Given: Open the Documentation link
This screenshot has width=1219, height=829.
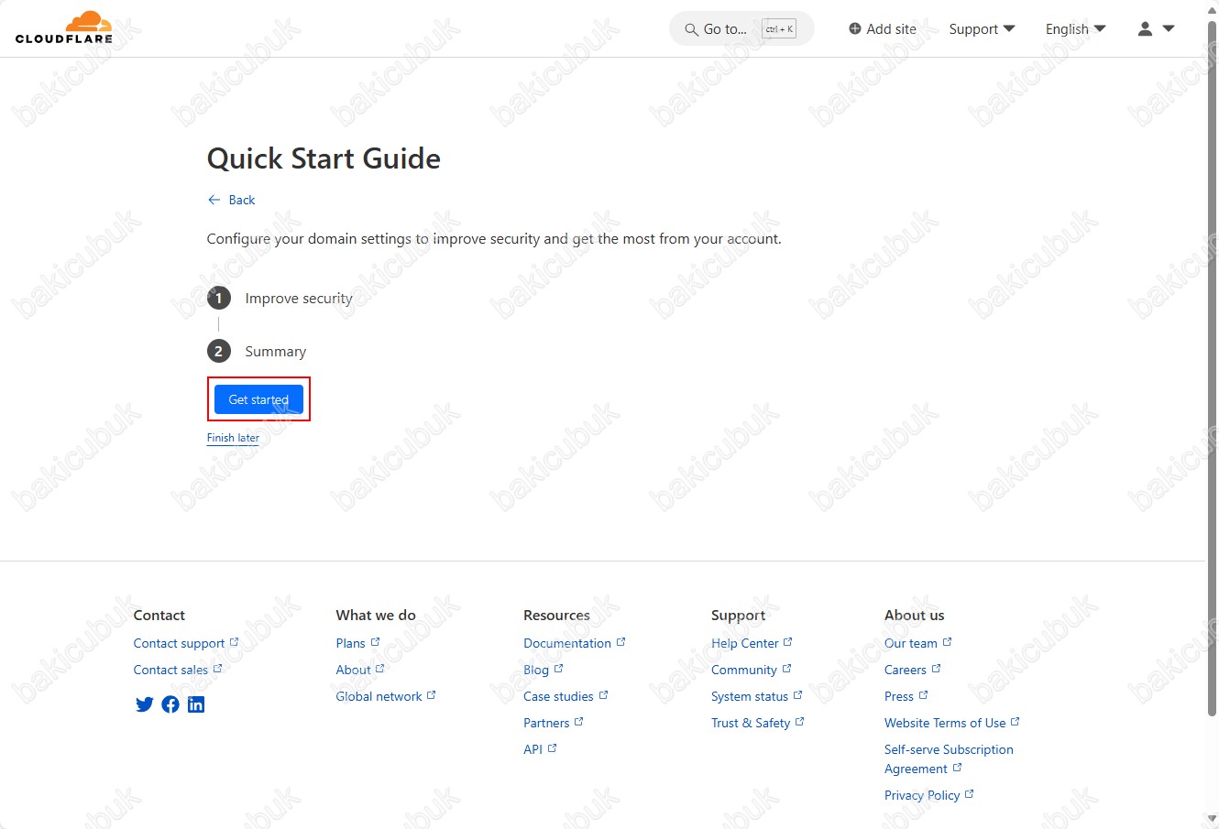Looking at the screenshot, I should [574, 643].
